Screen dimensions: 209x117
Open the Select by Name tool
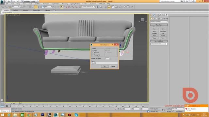click(25, 7)
